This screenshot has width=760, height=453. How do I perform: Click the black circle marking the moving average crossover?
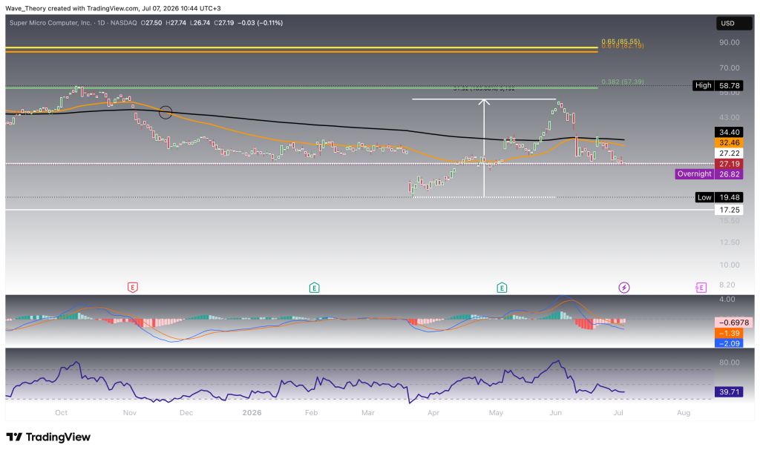click(166, 112)
